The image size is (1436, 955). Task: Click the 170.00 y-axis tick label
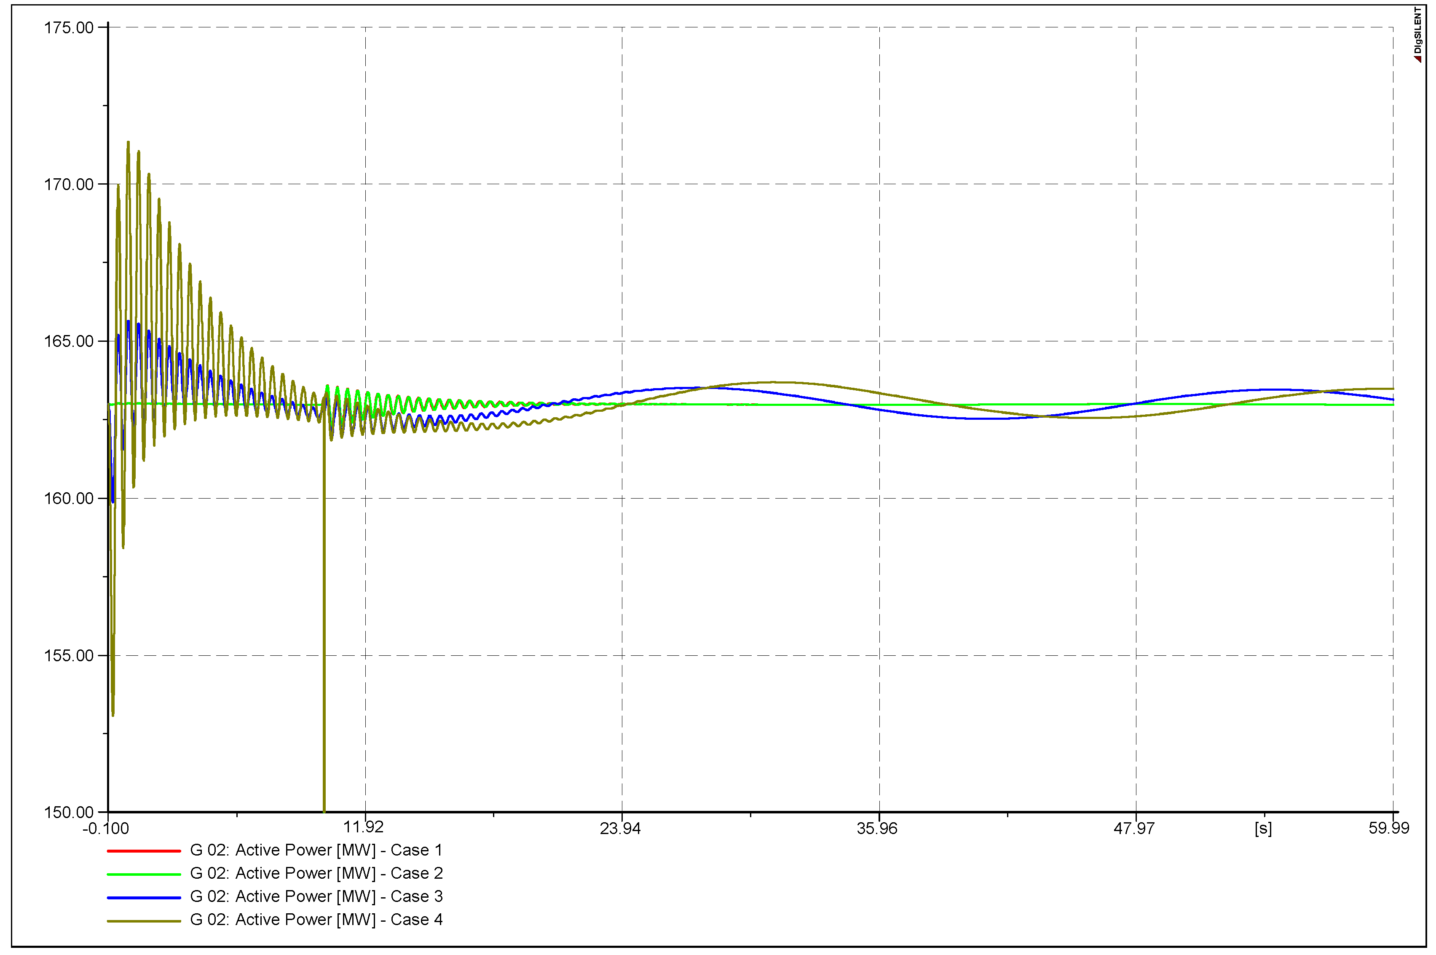69,184
